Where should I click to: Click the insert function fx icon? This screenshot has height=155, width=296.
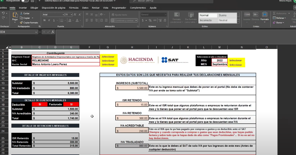(53, 32)
